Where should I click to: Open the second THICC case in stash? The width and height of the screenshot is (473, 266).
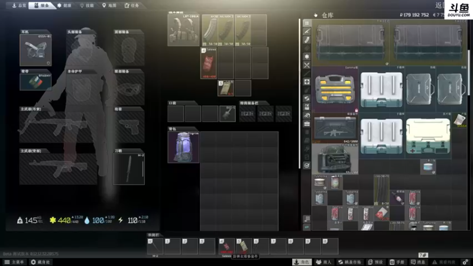(428, 43)
